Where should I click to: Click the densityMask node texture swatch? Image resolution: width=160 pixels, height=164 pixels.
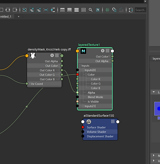tap(33, 56)
